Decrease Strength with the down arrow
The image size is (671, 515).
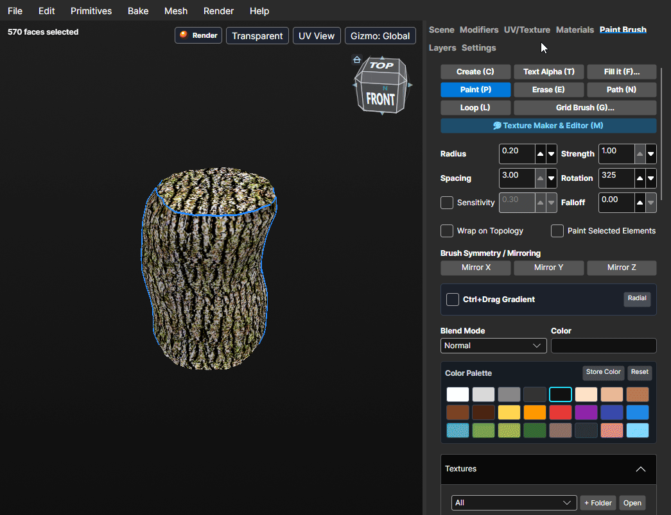click(651, 154)
